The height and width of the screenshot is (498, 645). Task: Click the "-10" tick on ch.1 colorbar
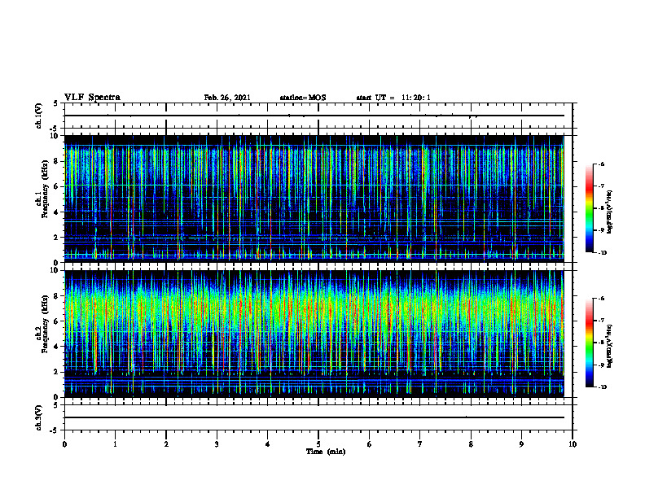click(x=602, y=253)
